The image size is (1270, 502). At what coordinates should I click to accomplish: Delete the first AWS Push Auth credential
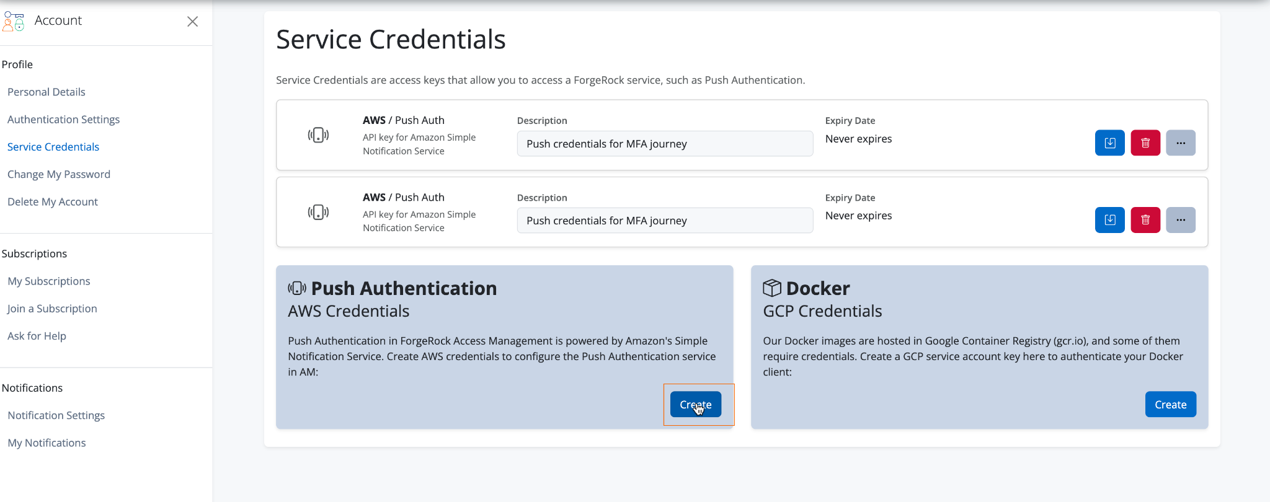[1145, 143]
